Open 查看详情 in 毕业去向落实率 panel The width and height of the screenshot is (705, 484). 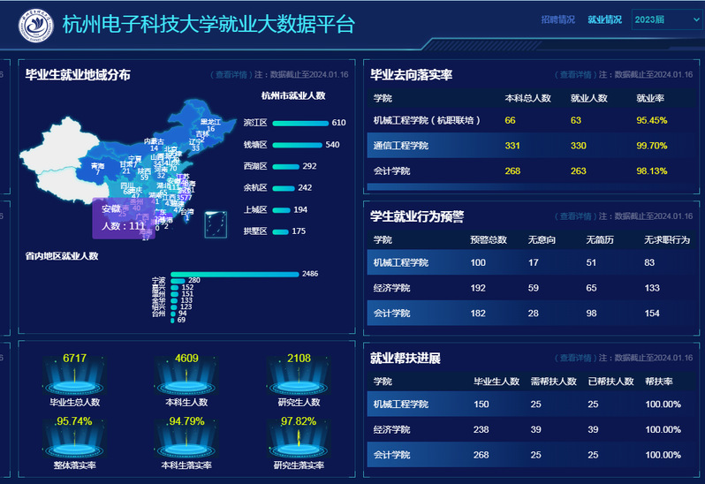click(572, 76)
